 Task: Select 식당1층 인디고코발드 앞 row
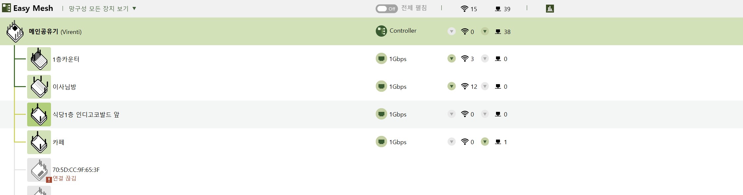371,114
